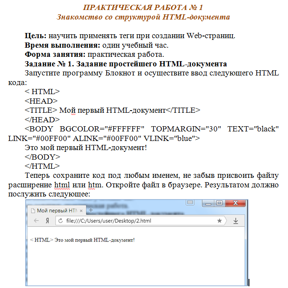Image resolution: width=288 pixels, height=288 pixels.
Task: Close the 'Мой первый HTM' tab
Action: [x=81, y=211]
